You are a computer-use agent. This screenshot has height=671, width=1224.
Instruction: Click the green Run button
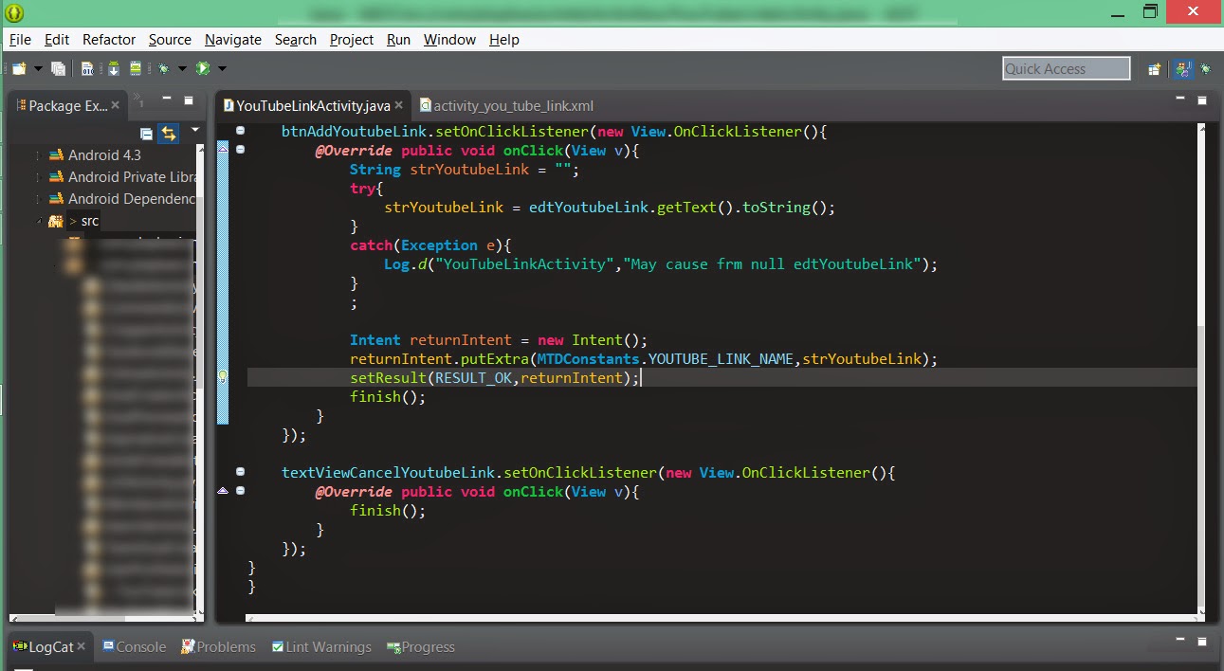(203, 68)
